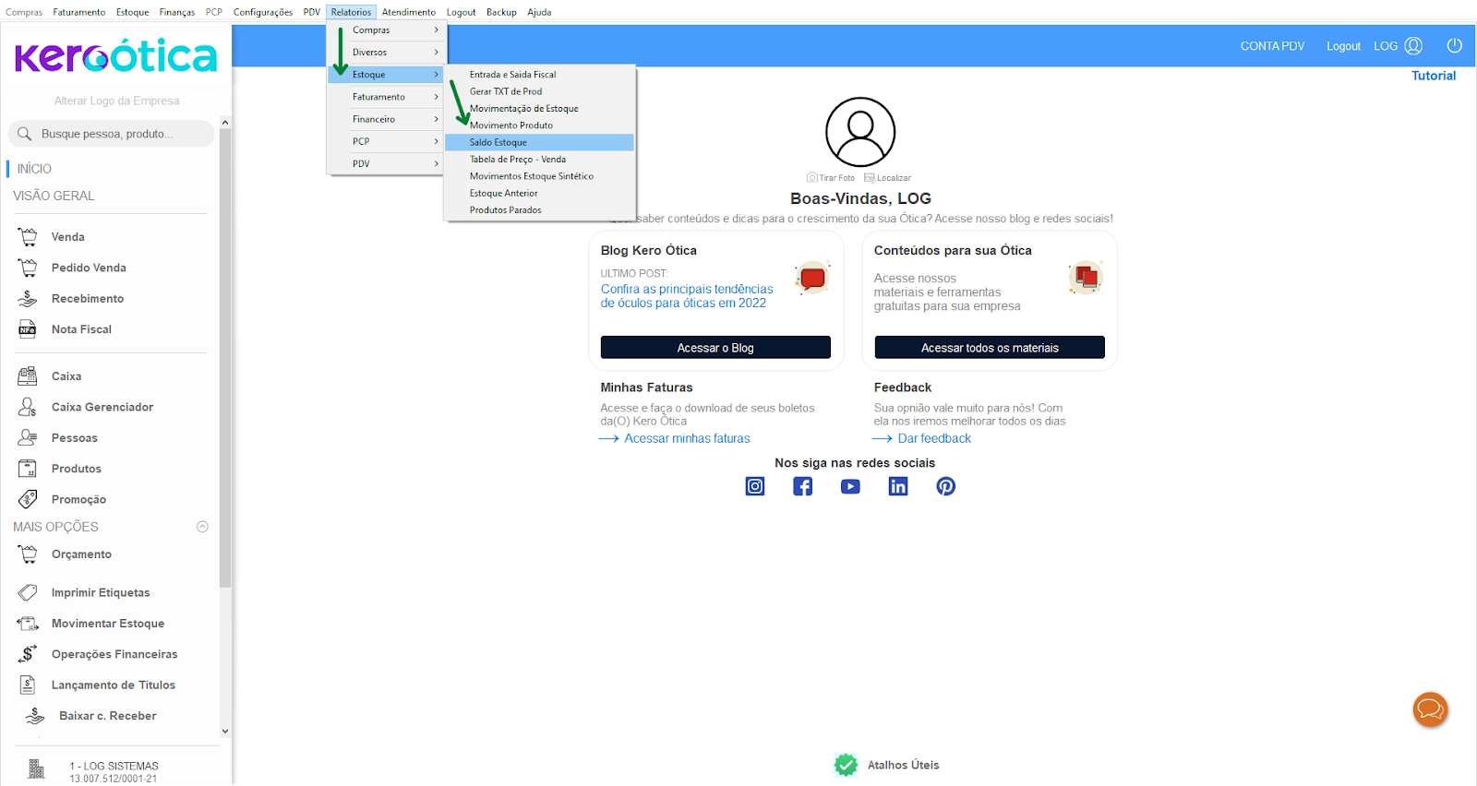Screen dimensions: 1477x786
Task: Open the Atendimento menu bar item
Action: pyautogui.click(x=409, y=12)
